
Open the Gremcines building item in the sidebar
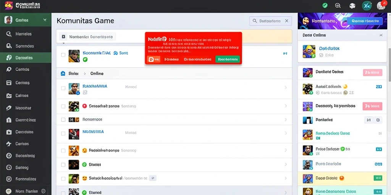pyautogui.click(x=26, y=120)
